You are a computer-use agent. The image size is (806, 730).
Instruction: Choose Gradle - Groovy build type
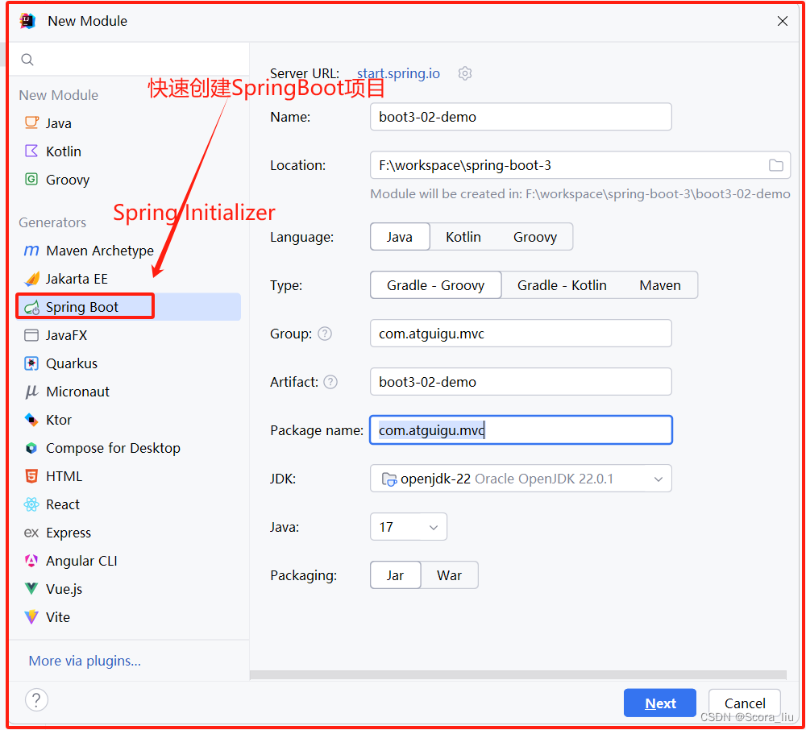tap(436, 285)
